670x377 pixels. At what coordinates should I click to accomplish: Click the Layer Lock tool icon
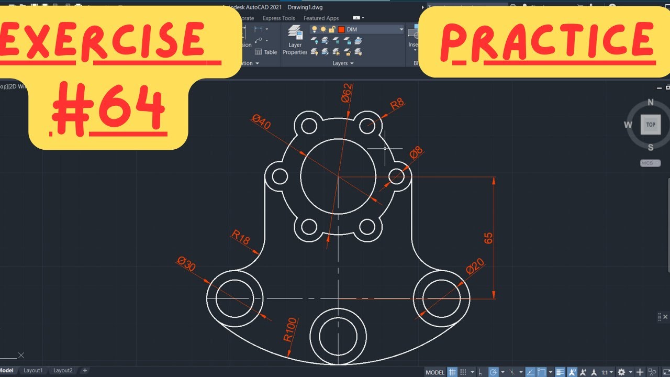coord(347,40)
